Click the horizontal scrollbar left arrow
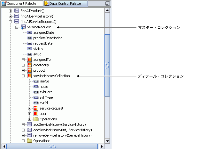The height and width of the screenshot is (149, 207). coord(4,146)
